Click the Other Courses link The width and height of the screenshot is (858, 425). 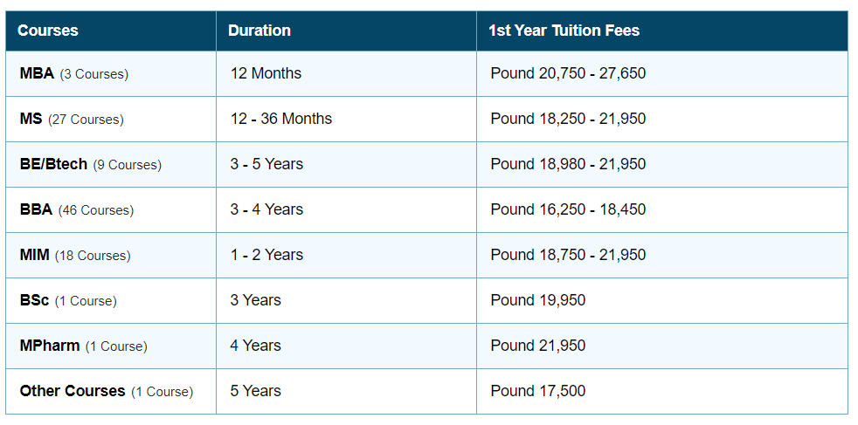coord(73,391)
